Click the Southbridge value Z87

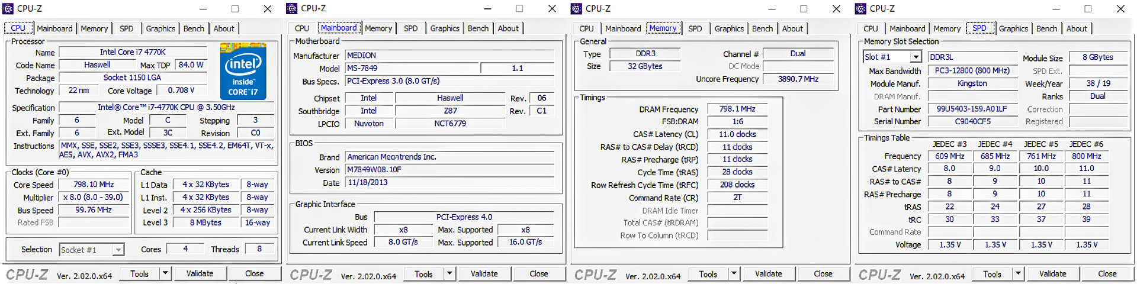[x=450, y=111]
